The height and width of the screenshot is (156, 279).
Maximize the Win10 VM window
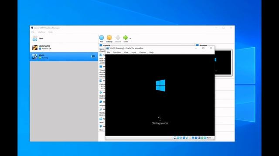[x=204, y=48]
